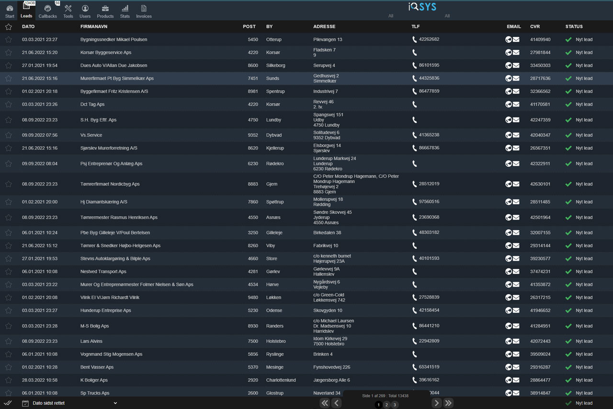Go to the Start tab
The image size is (613, 409).
point(10,11)
